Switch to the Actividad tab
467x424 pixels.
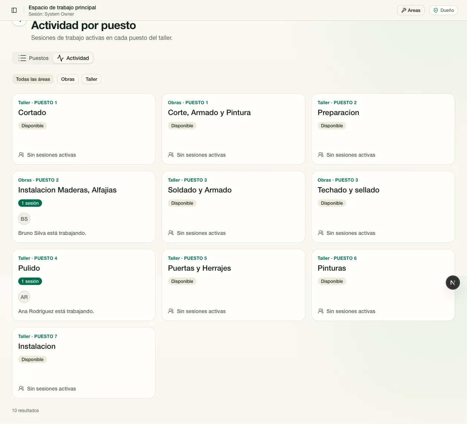click(x=73, y=58)
